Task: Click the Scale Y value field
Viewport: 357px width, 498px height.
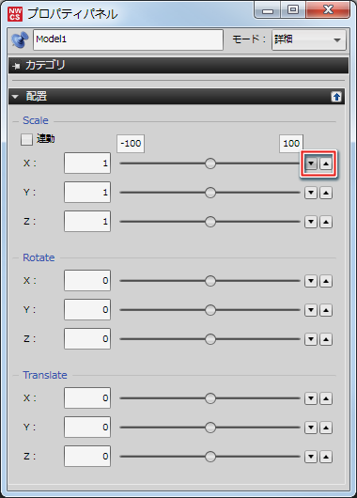Action: 87,192
